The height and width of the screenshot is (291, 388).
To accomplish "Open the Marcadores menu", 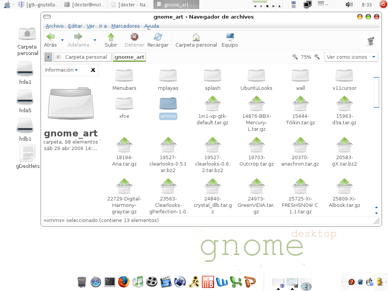I will (x=125, y=26).
